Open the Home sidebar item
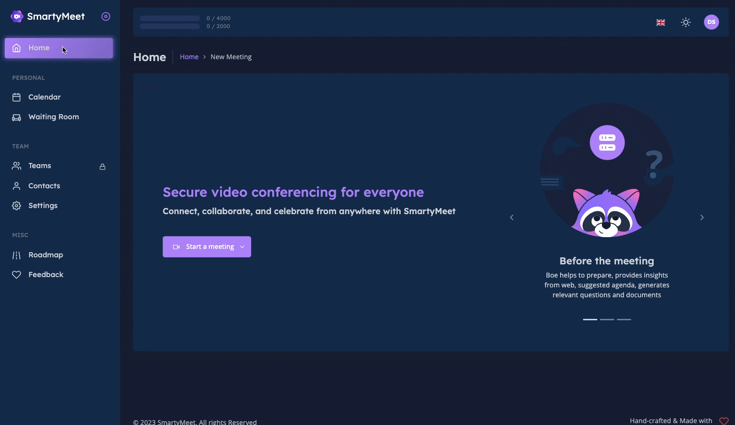 click(x=59, y=48)
